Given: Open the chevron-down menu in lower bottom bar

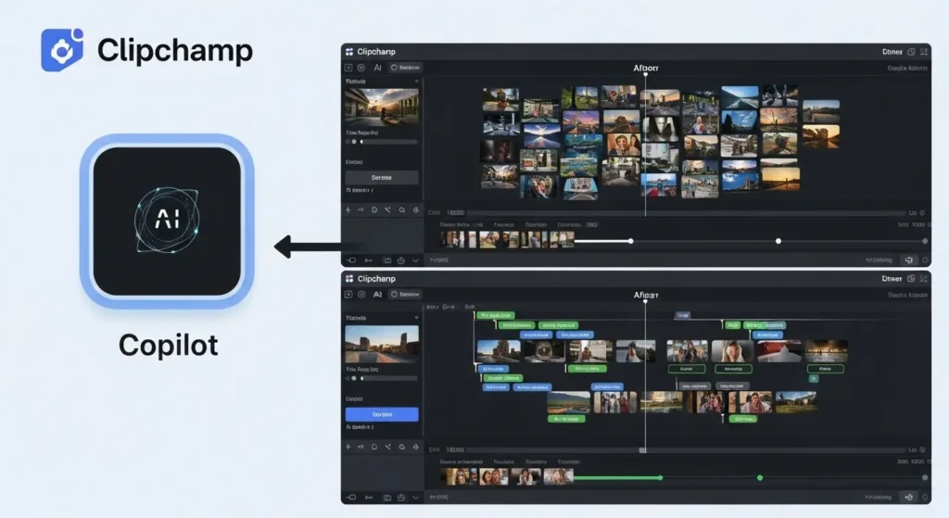Looking at the screenshot, I should coord(415,498).
